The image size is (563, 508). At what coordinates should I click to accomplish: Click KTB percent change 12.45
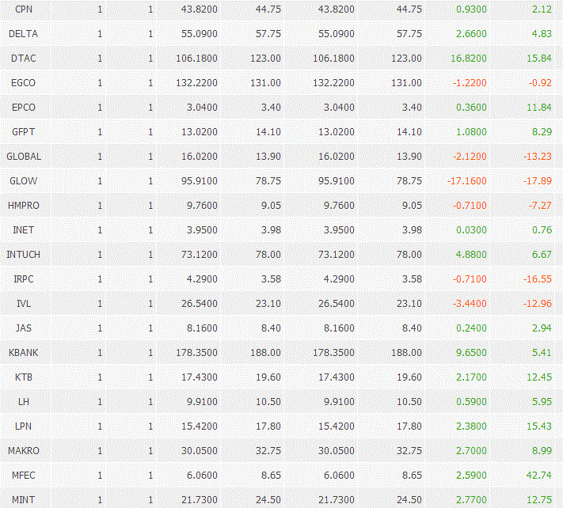point(539,377)
